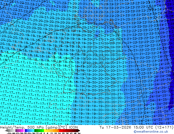Click the '536' height contour label

pyautogui.click(x=151, y=8)
